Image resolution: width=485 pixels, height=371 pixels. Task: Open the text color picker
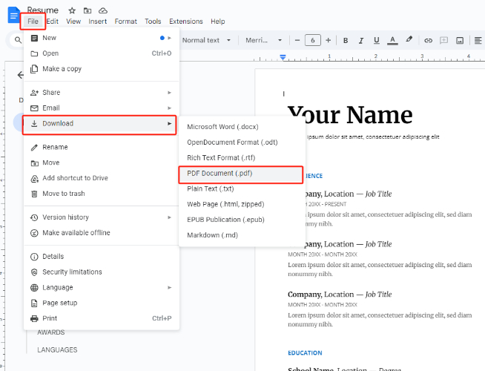[x=392, y=40]
